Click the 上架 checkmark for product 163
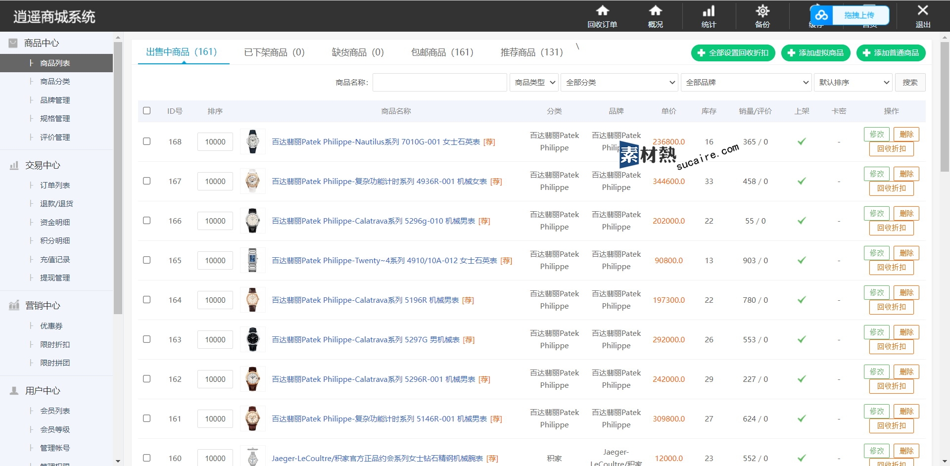Screen dimensions: 950x466 (802, 339)
